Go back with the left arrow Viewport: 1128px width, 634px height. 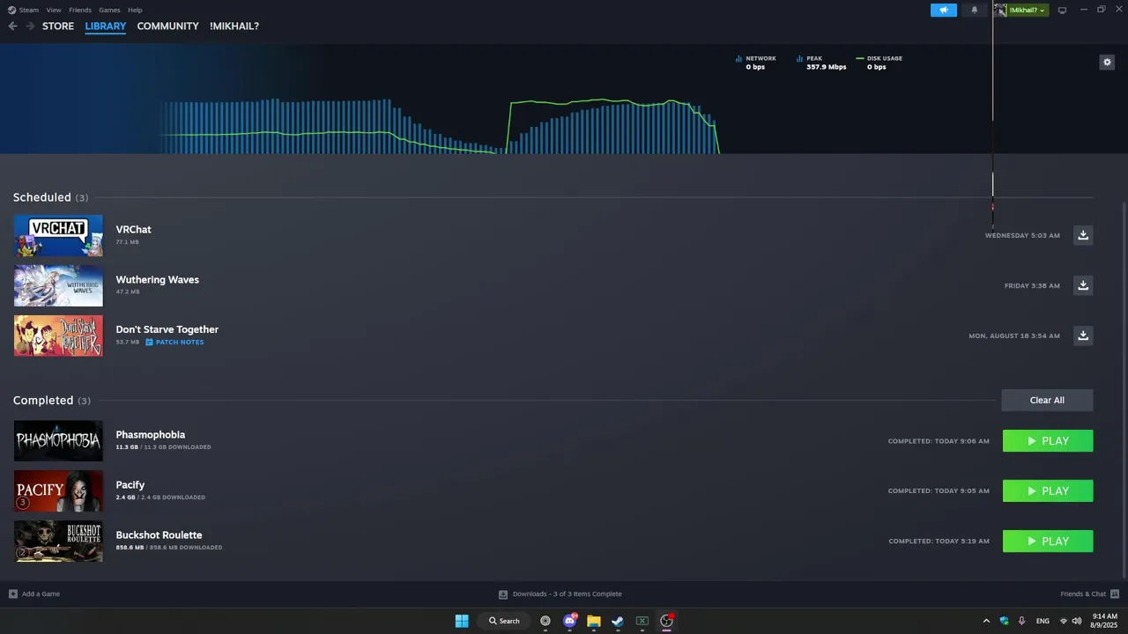pos(12,26)
